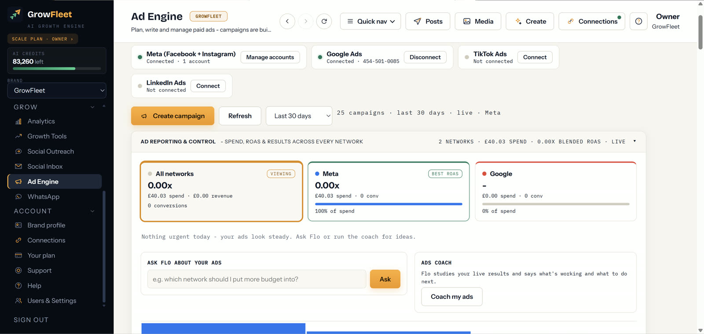Click the reload page icon button
This screenshot has width=704, height=334.
tap(324, 21)
